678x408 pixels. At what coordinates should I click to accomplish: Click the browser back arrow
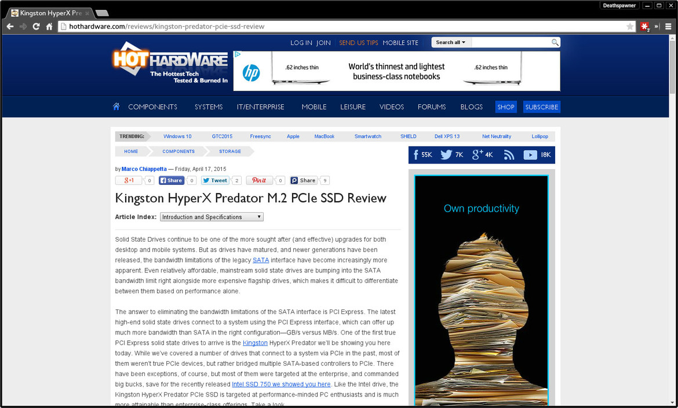(x=10, y=27)
